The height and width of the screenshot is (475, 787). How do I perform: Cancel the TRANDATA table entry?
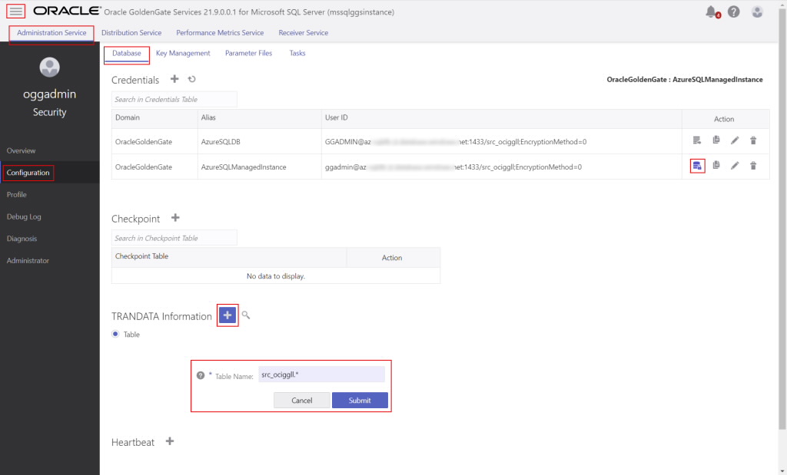point(301,400)
